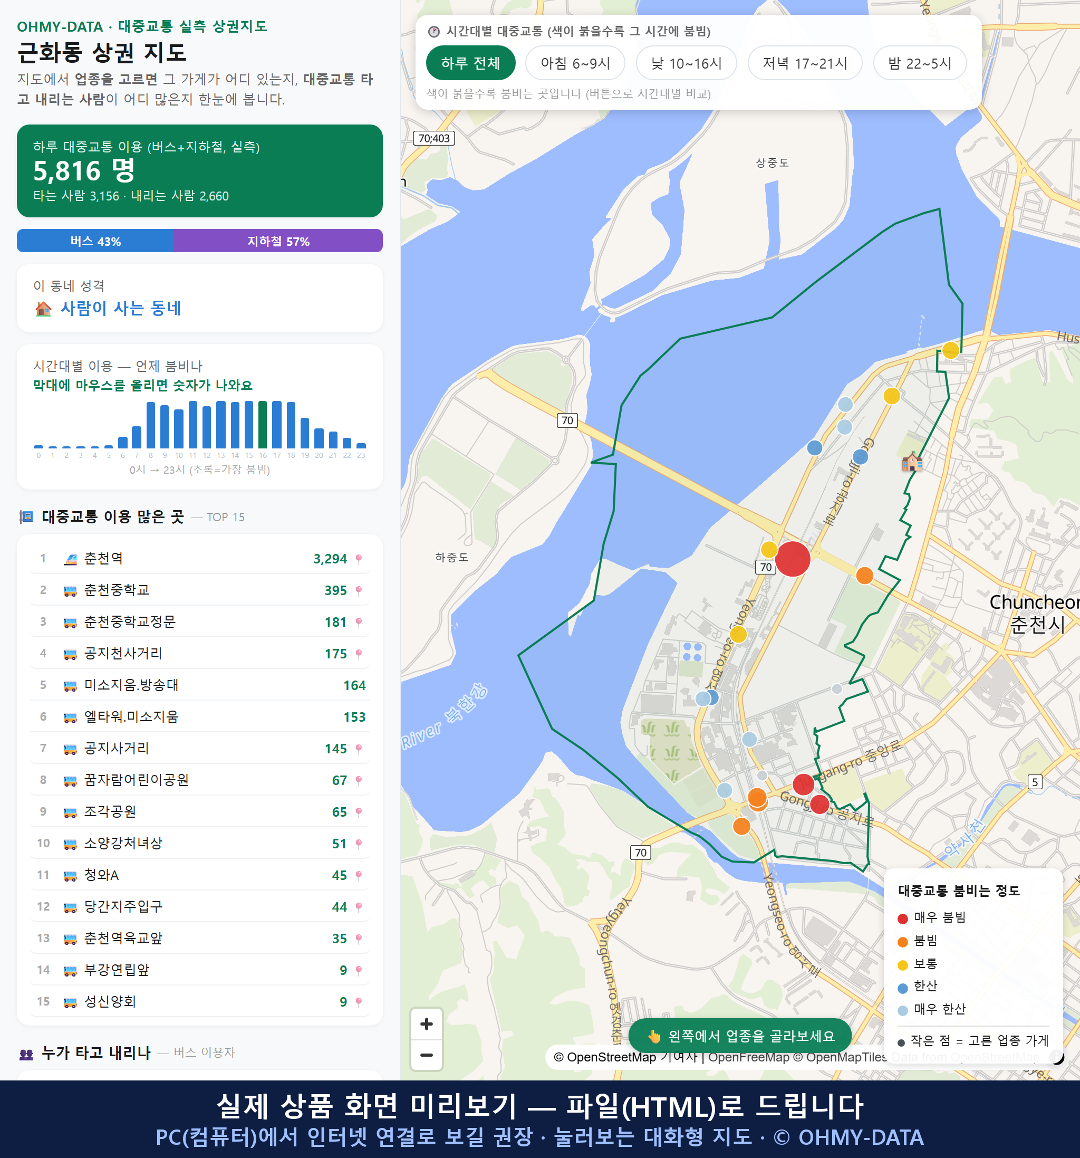Click the pin icon beside 춘천중학교정문
Image resolution: width=1080 pixels, height=1158 pixels.
pyautogui.click(x=359, y=622)
